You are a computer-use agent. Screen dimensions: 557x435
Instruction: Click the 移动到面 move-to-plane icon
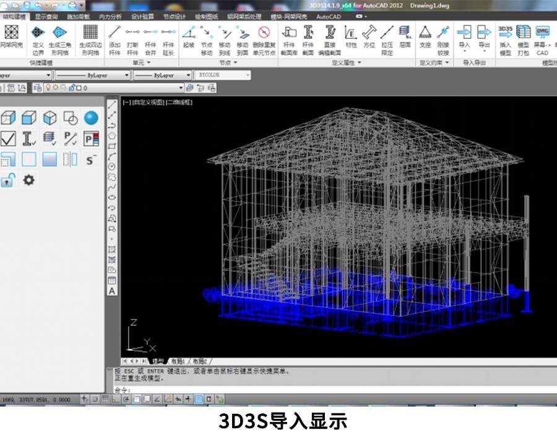pyautogui.click(x=242, y=40)
